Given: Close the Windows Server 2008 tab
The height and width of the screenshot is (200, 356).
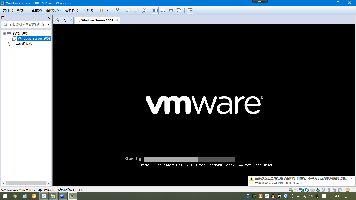Looking at the screenshot, I should [117, 20].
